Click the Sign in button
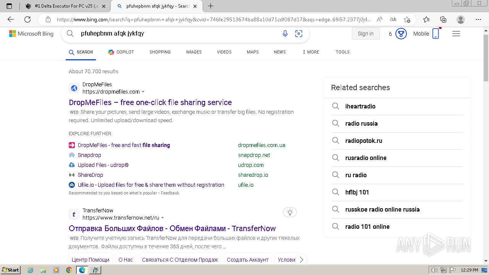489x275 pixels. [x=366, y=34]
